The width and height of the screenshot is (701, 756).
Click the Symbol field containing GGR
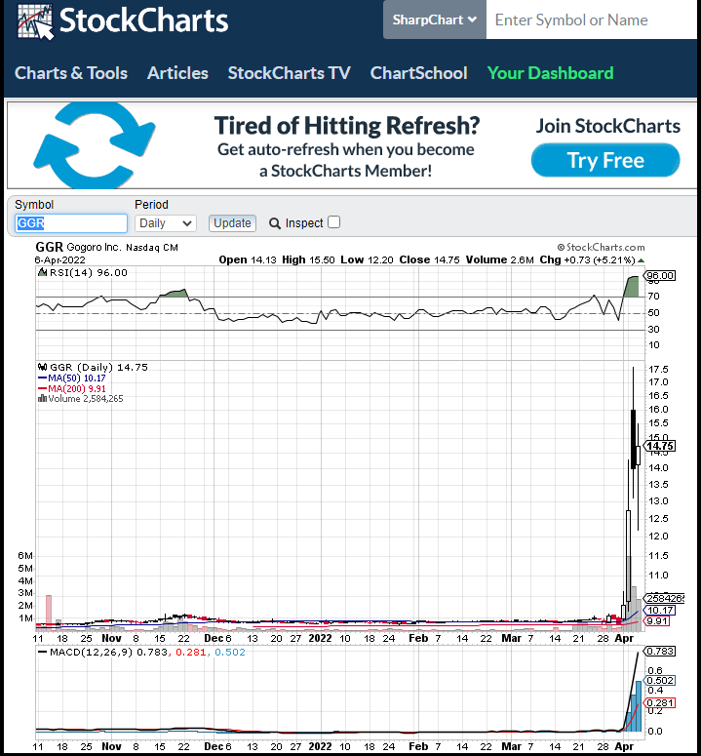71,223
